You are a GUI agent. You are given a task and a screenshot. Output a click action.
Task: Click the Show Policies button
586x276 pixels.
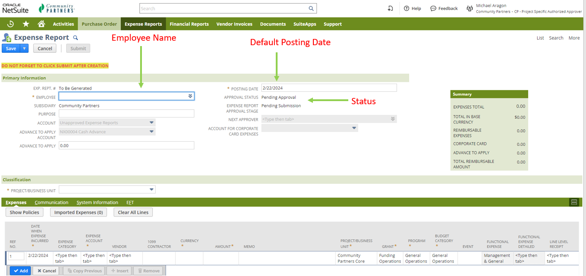tap(25, 212)
